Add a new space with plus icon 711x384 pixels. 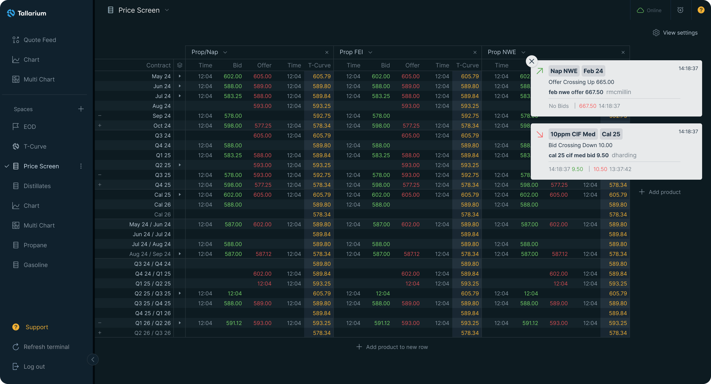[x=81, y=109]
